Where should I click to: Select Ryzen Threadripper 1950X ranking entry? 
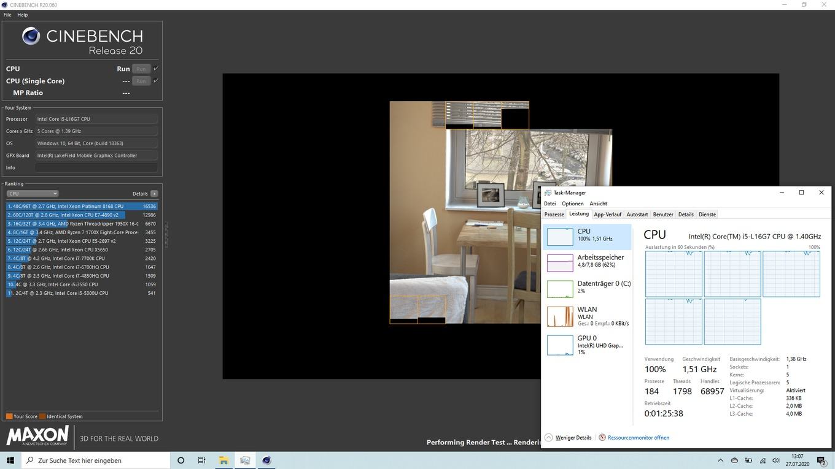point(82,224)
